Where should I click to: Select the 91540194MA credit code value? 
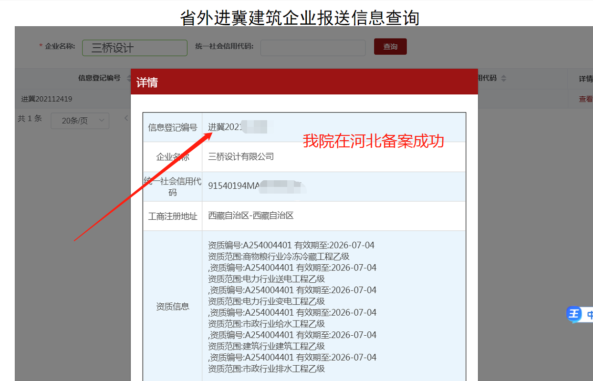pos(233,186)
